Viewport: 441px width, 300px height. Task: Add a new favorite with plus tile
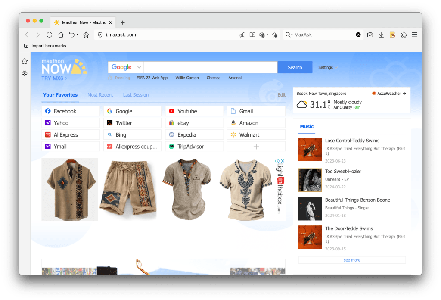(256, 147)
